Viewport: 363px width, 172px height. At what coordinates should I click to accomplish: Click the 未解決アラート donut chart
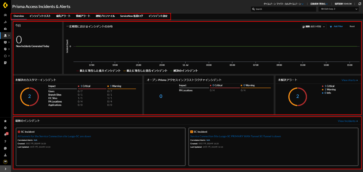[x=298, y=97]
